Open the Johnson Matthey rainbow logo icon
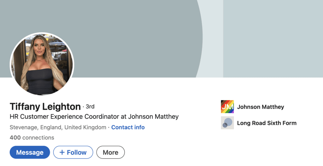The image size is (323, 166). 227,107
